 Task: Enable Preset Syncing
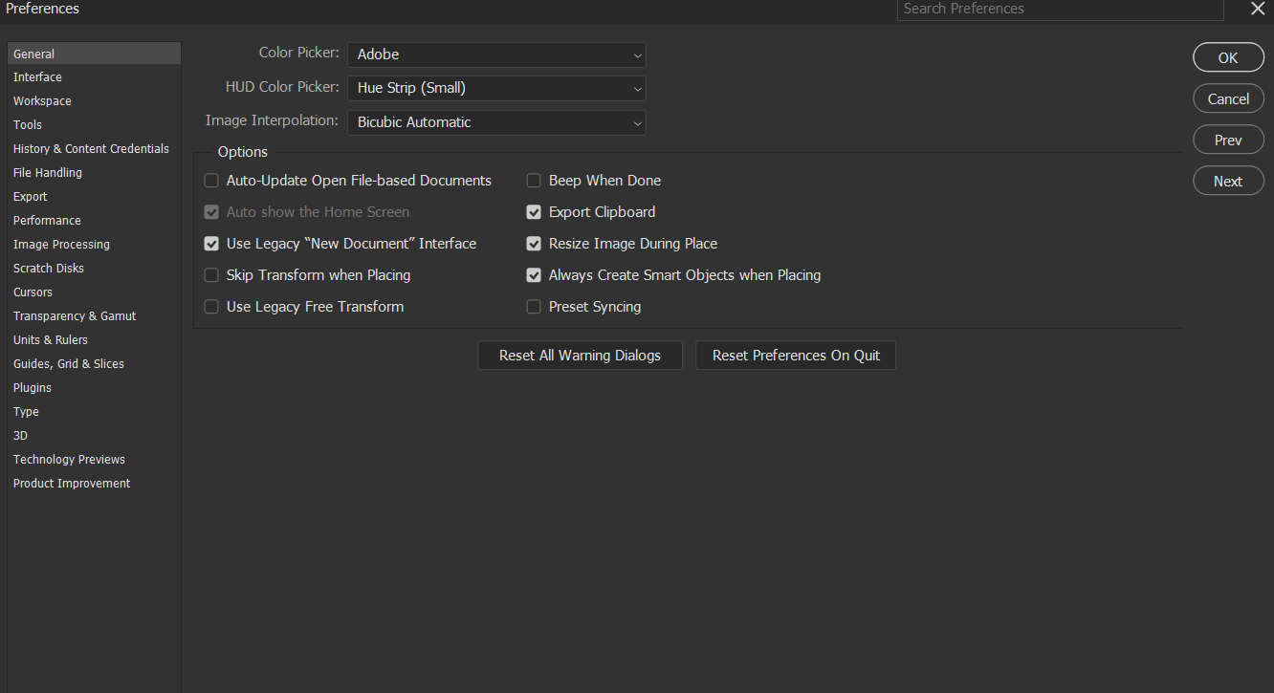pyautogui.click(x=533, y=306)
